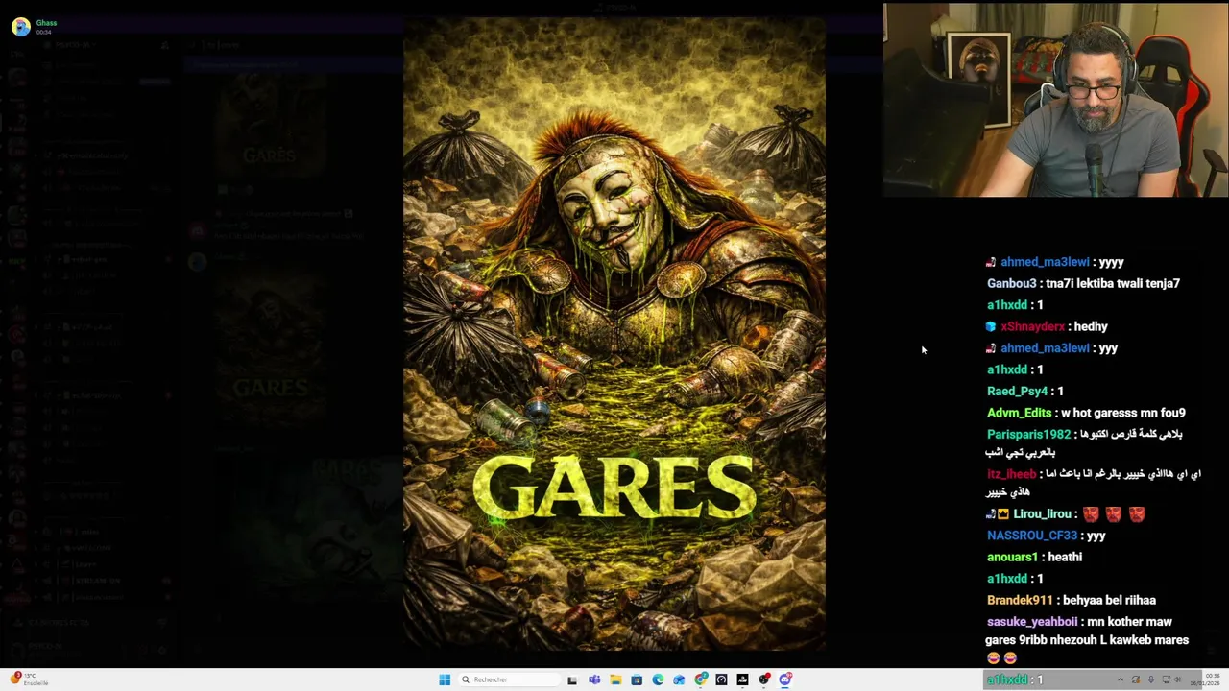1229x691 pixels.
Task: Open network settings from the tray icon
Action: click(x=1167, y=679)
